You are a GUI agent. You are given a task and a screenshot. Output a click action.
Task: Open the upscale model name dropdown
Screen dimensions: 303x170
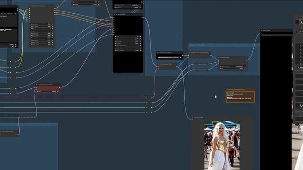(x=169, y=58)
